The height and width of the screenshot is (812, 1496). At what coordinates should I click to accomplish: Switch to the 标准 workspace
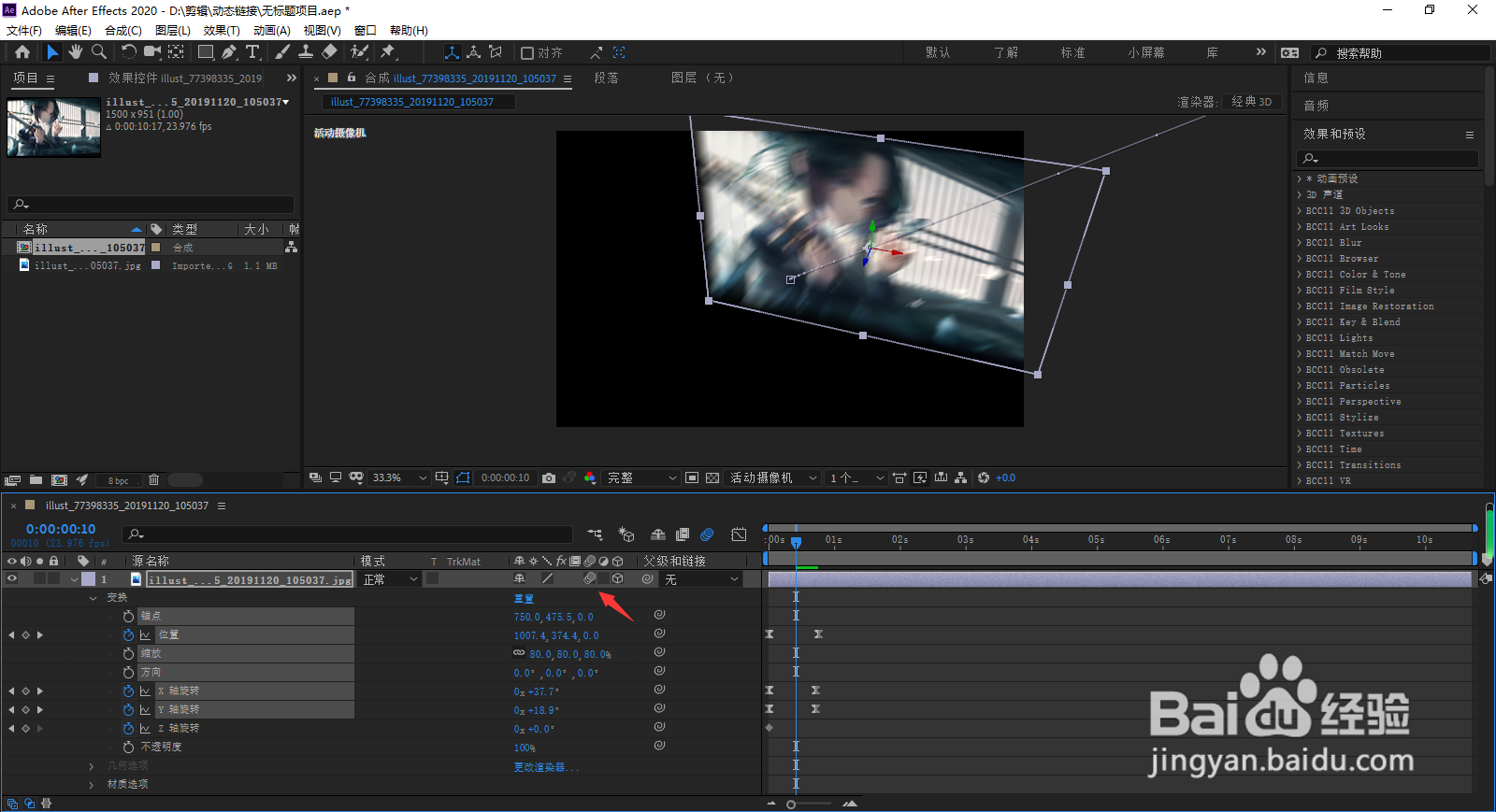click(x=1072, y=52)
